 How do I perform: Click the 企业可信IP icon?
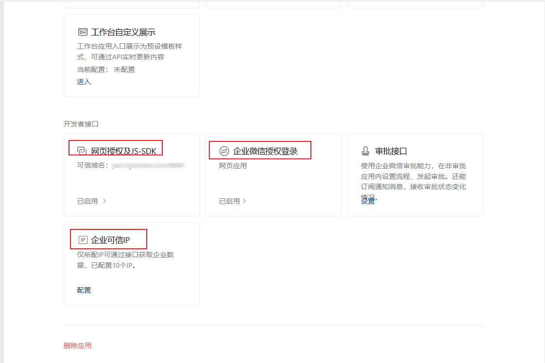pyautogui.click(x=83, y=240)
